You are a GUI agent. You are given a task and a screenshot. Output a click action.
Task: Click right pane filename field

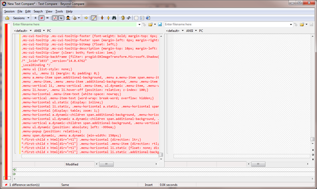pyautogui.click(x=227, y=24)
